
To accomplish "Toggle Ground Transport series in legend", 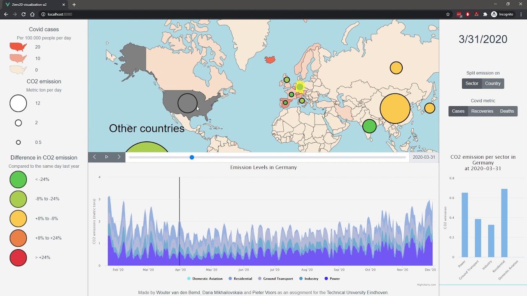I will [275, 279].
